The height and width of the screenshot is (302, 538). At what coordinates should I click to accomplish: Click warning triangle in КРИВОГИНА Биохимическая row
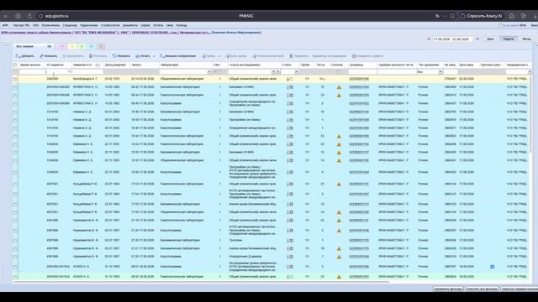coord(339,87)
